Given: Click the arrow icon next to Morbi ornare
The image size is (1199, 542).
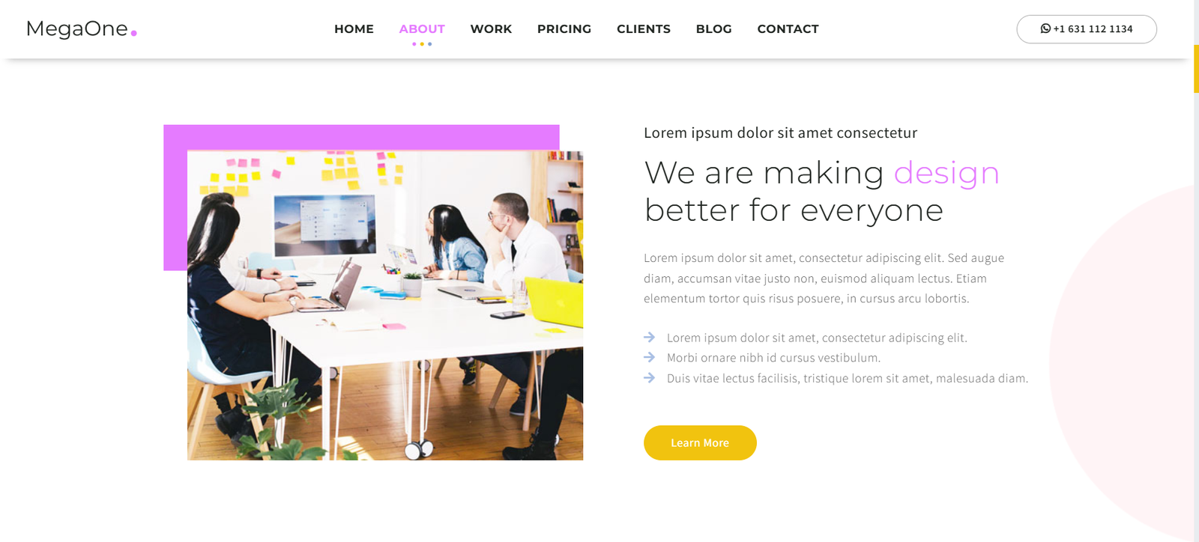Looking at the screenshot, I should pyautogui.click(x=649, y=358).
